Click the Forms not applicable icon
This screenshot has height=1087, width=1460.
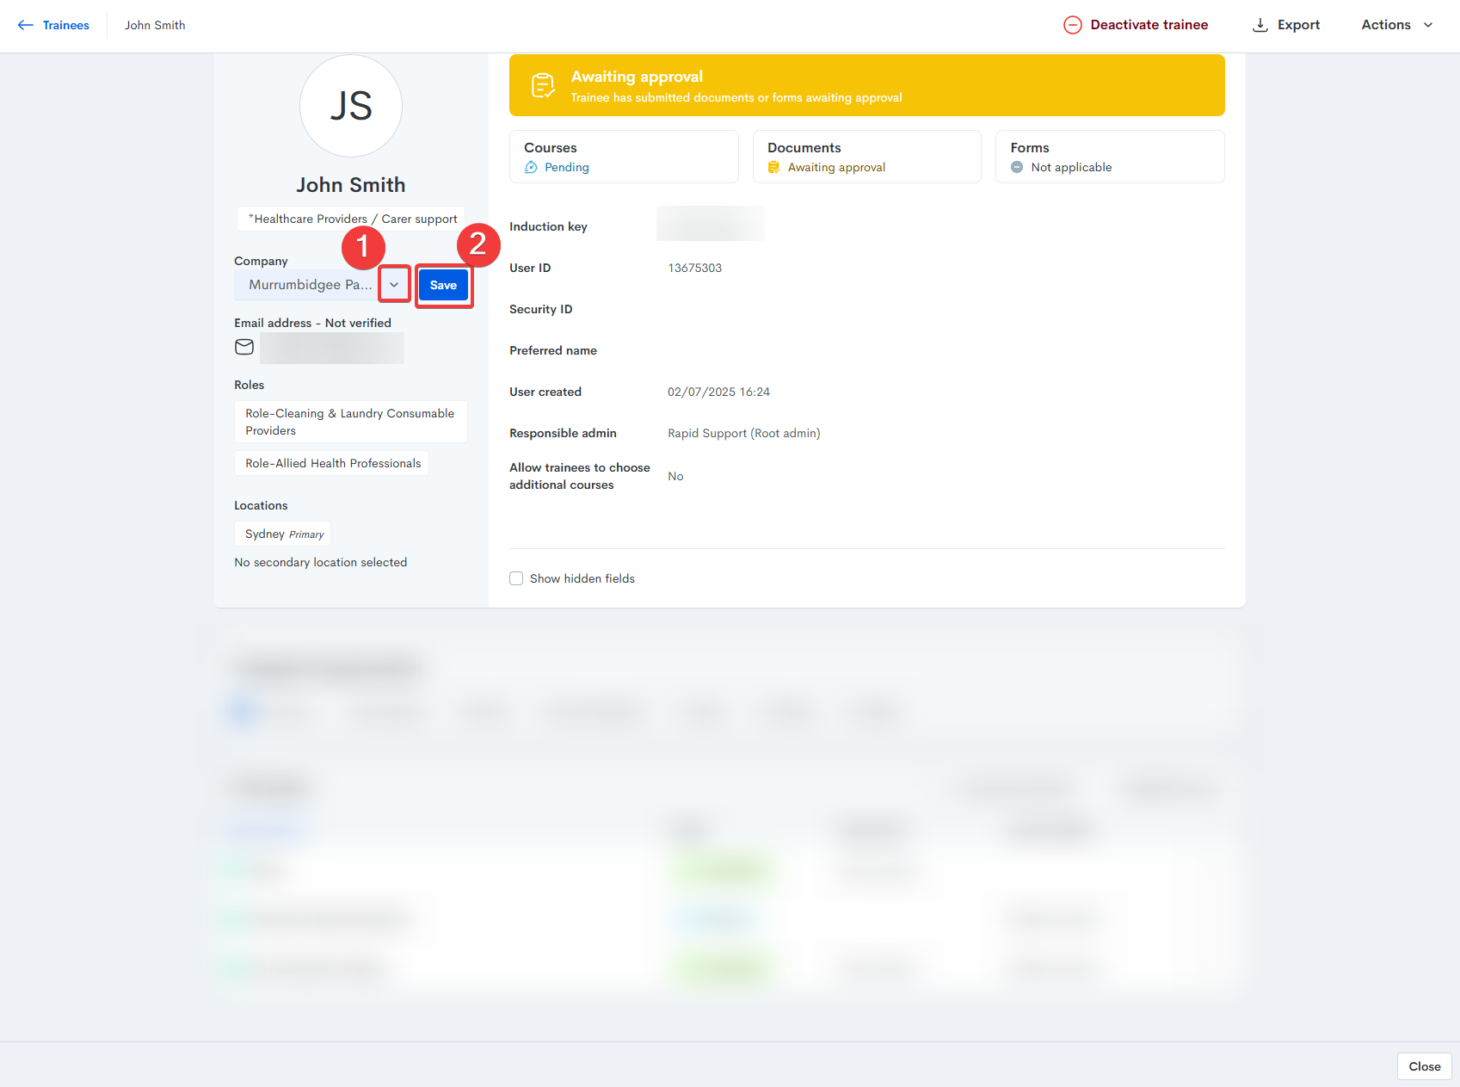click(x=1017, y=168)
